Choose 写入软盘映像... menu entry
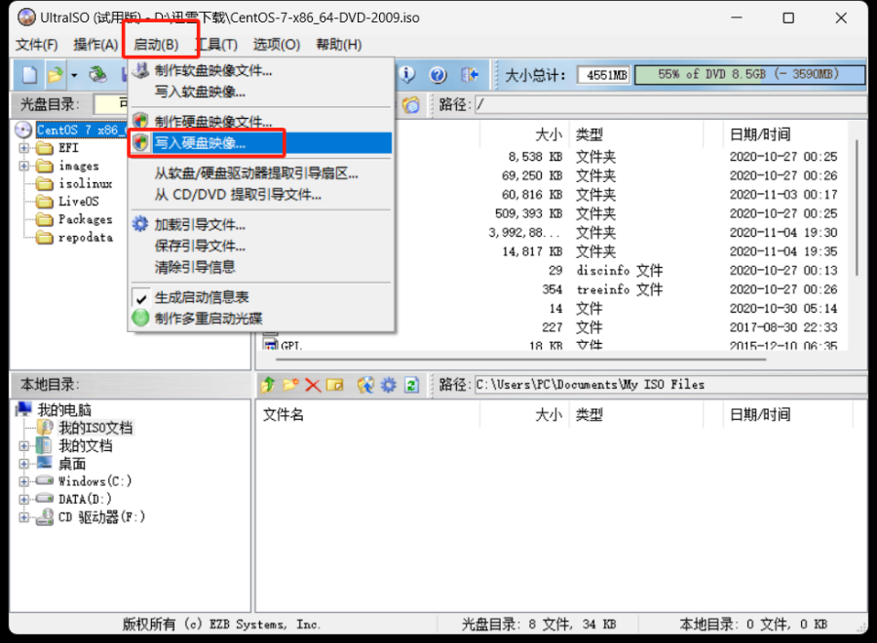The image size is (877, 643). click(x=261, y=93)
